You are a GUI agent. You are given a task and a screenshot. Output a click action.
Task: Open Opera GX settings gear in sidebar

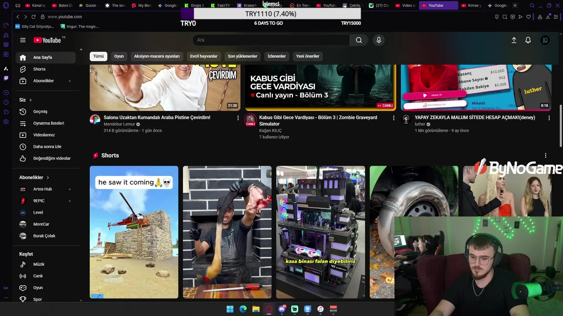coord(6,122)
